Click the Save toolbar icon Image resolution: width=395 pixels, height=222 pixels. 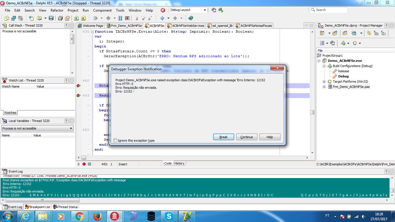click(51, 18)
